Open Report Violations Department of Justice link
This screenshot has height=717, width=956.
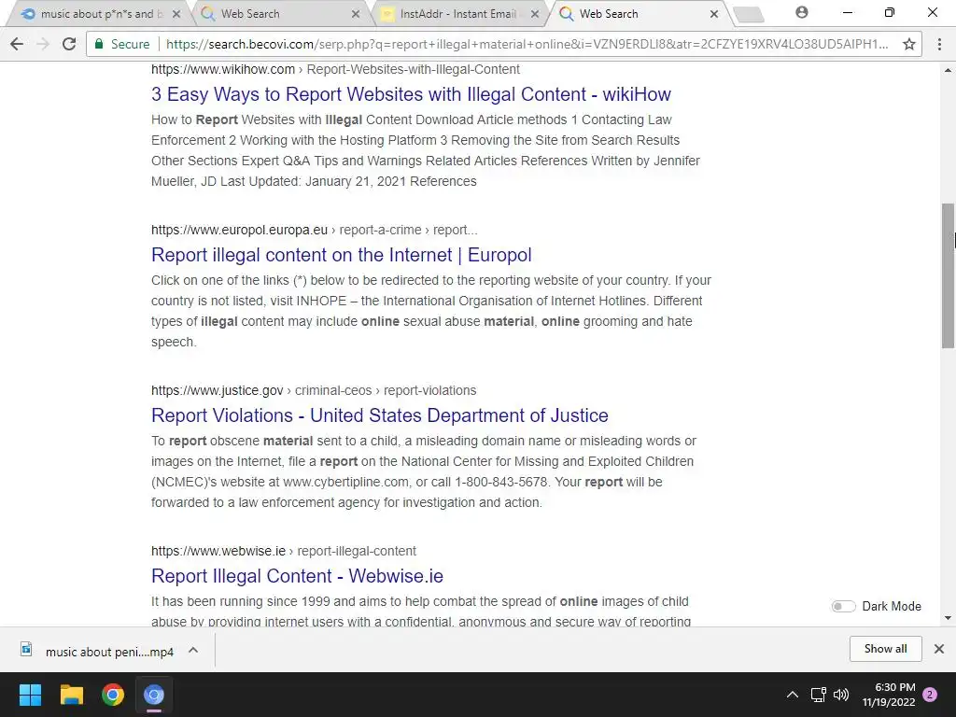click(380, 415)
